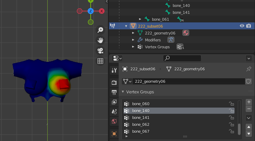255x141 pixels.
Task: Expand the vertex group list filter options
Action: [127, 137]
